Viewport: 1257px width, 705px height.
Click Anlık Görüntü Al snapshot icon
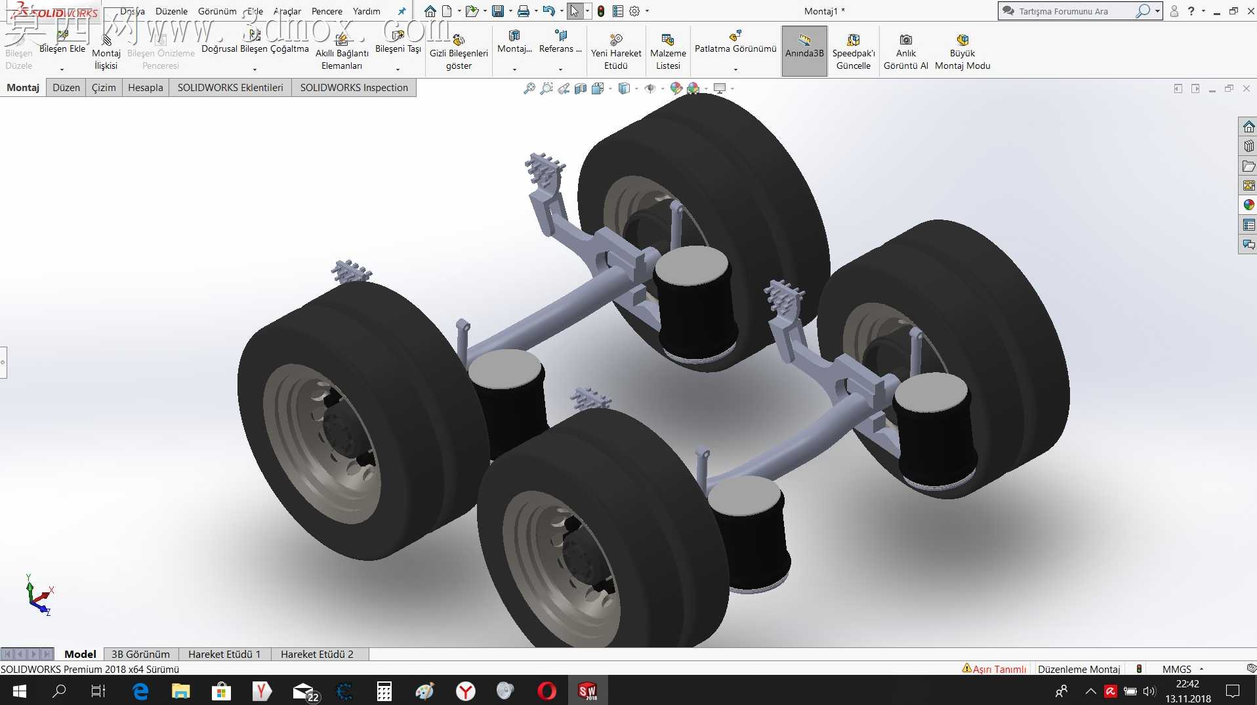906,40
